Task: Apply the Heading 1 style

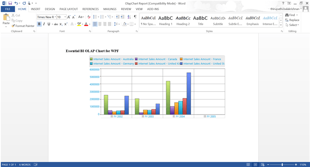Action: pos(166,20)
